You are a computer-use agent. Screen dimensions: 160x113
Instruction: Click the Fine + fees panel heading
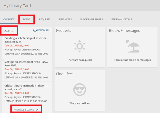coord(65,74)
